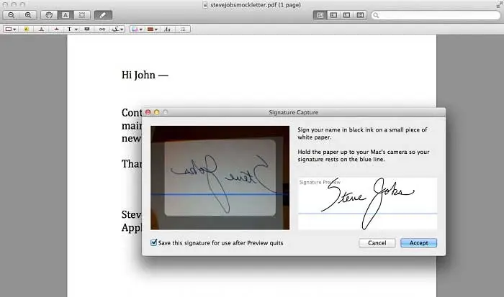Open the fill color picker
The width and height of the screenshot is (504, 297).
pos(135,29)
